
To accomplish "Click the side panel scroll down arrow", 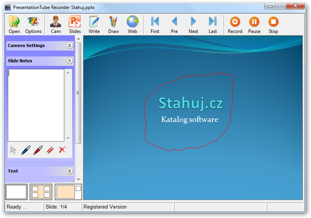I will point(78,180).
